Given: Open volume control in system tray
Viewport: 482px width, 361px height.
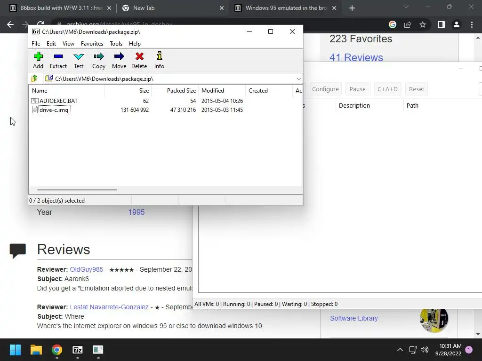Looking at the screenshot, I should (425, 350).
